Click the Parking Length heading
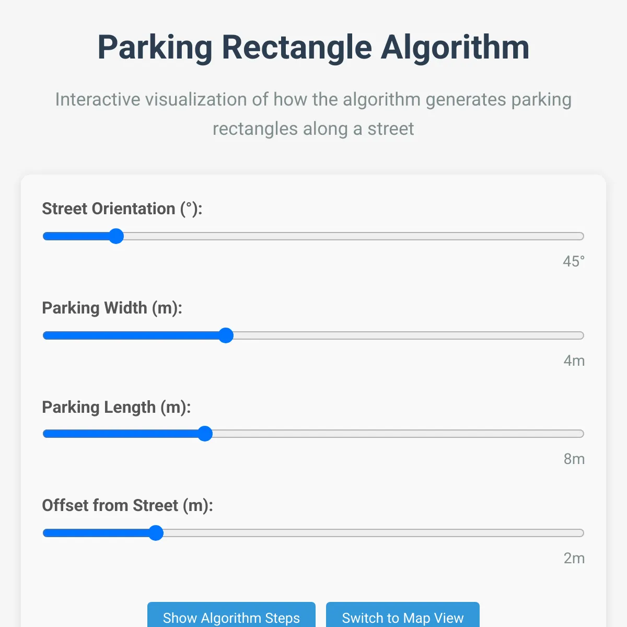The height and width of the screenshot is (627, 627). click(117, 407)
